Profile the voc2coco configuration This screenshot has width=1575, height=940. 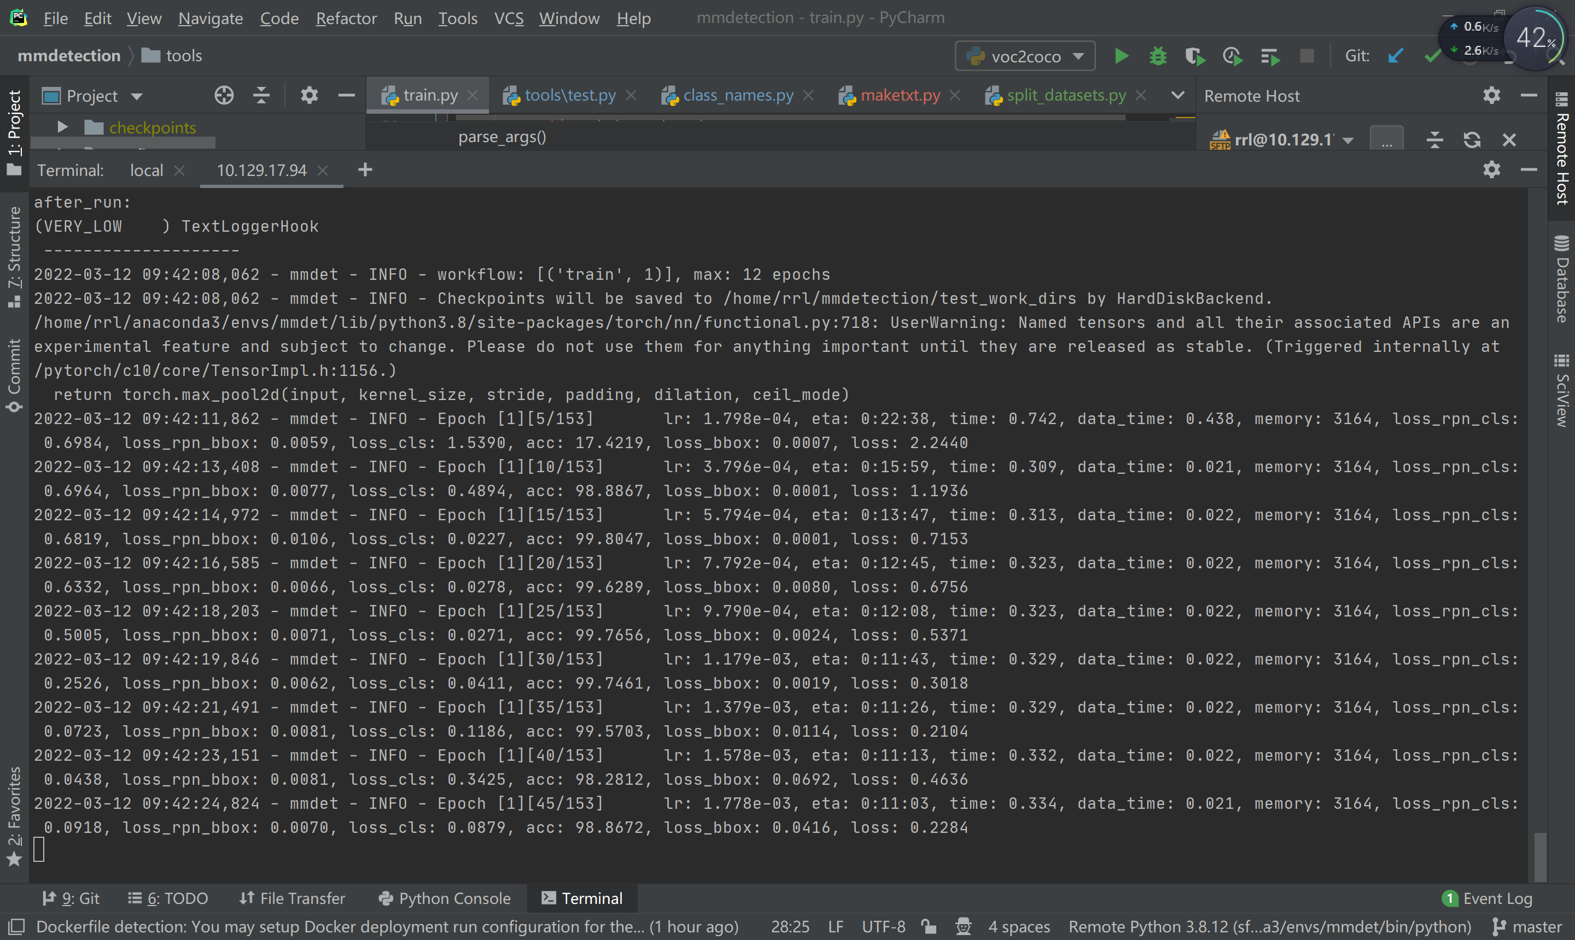point(1232,56)
